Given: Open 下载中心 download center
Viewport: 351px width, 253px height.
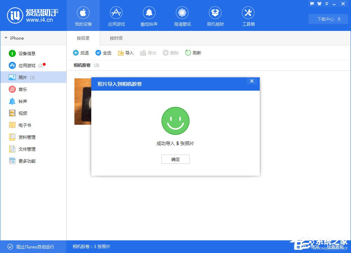Looking at the screenshot, I should (328, 19).
